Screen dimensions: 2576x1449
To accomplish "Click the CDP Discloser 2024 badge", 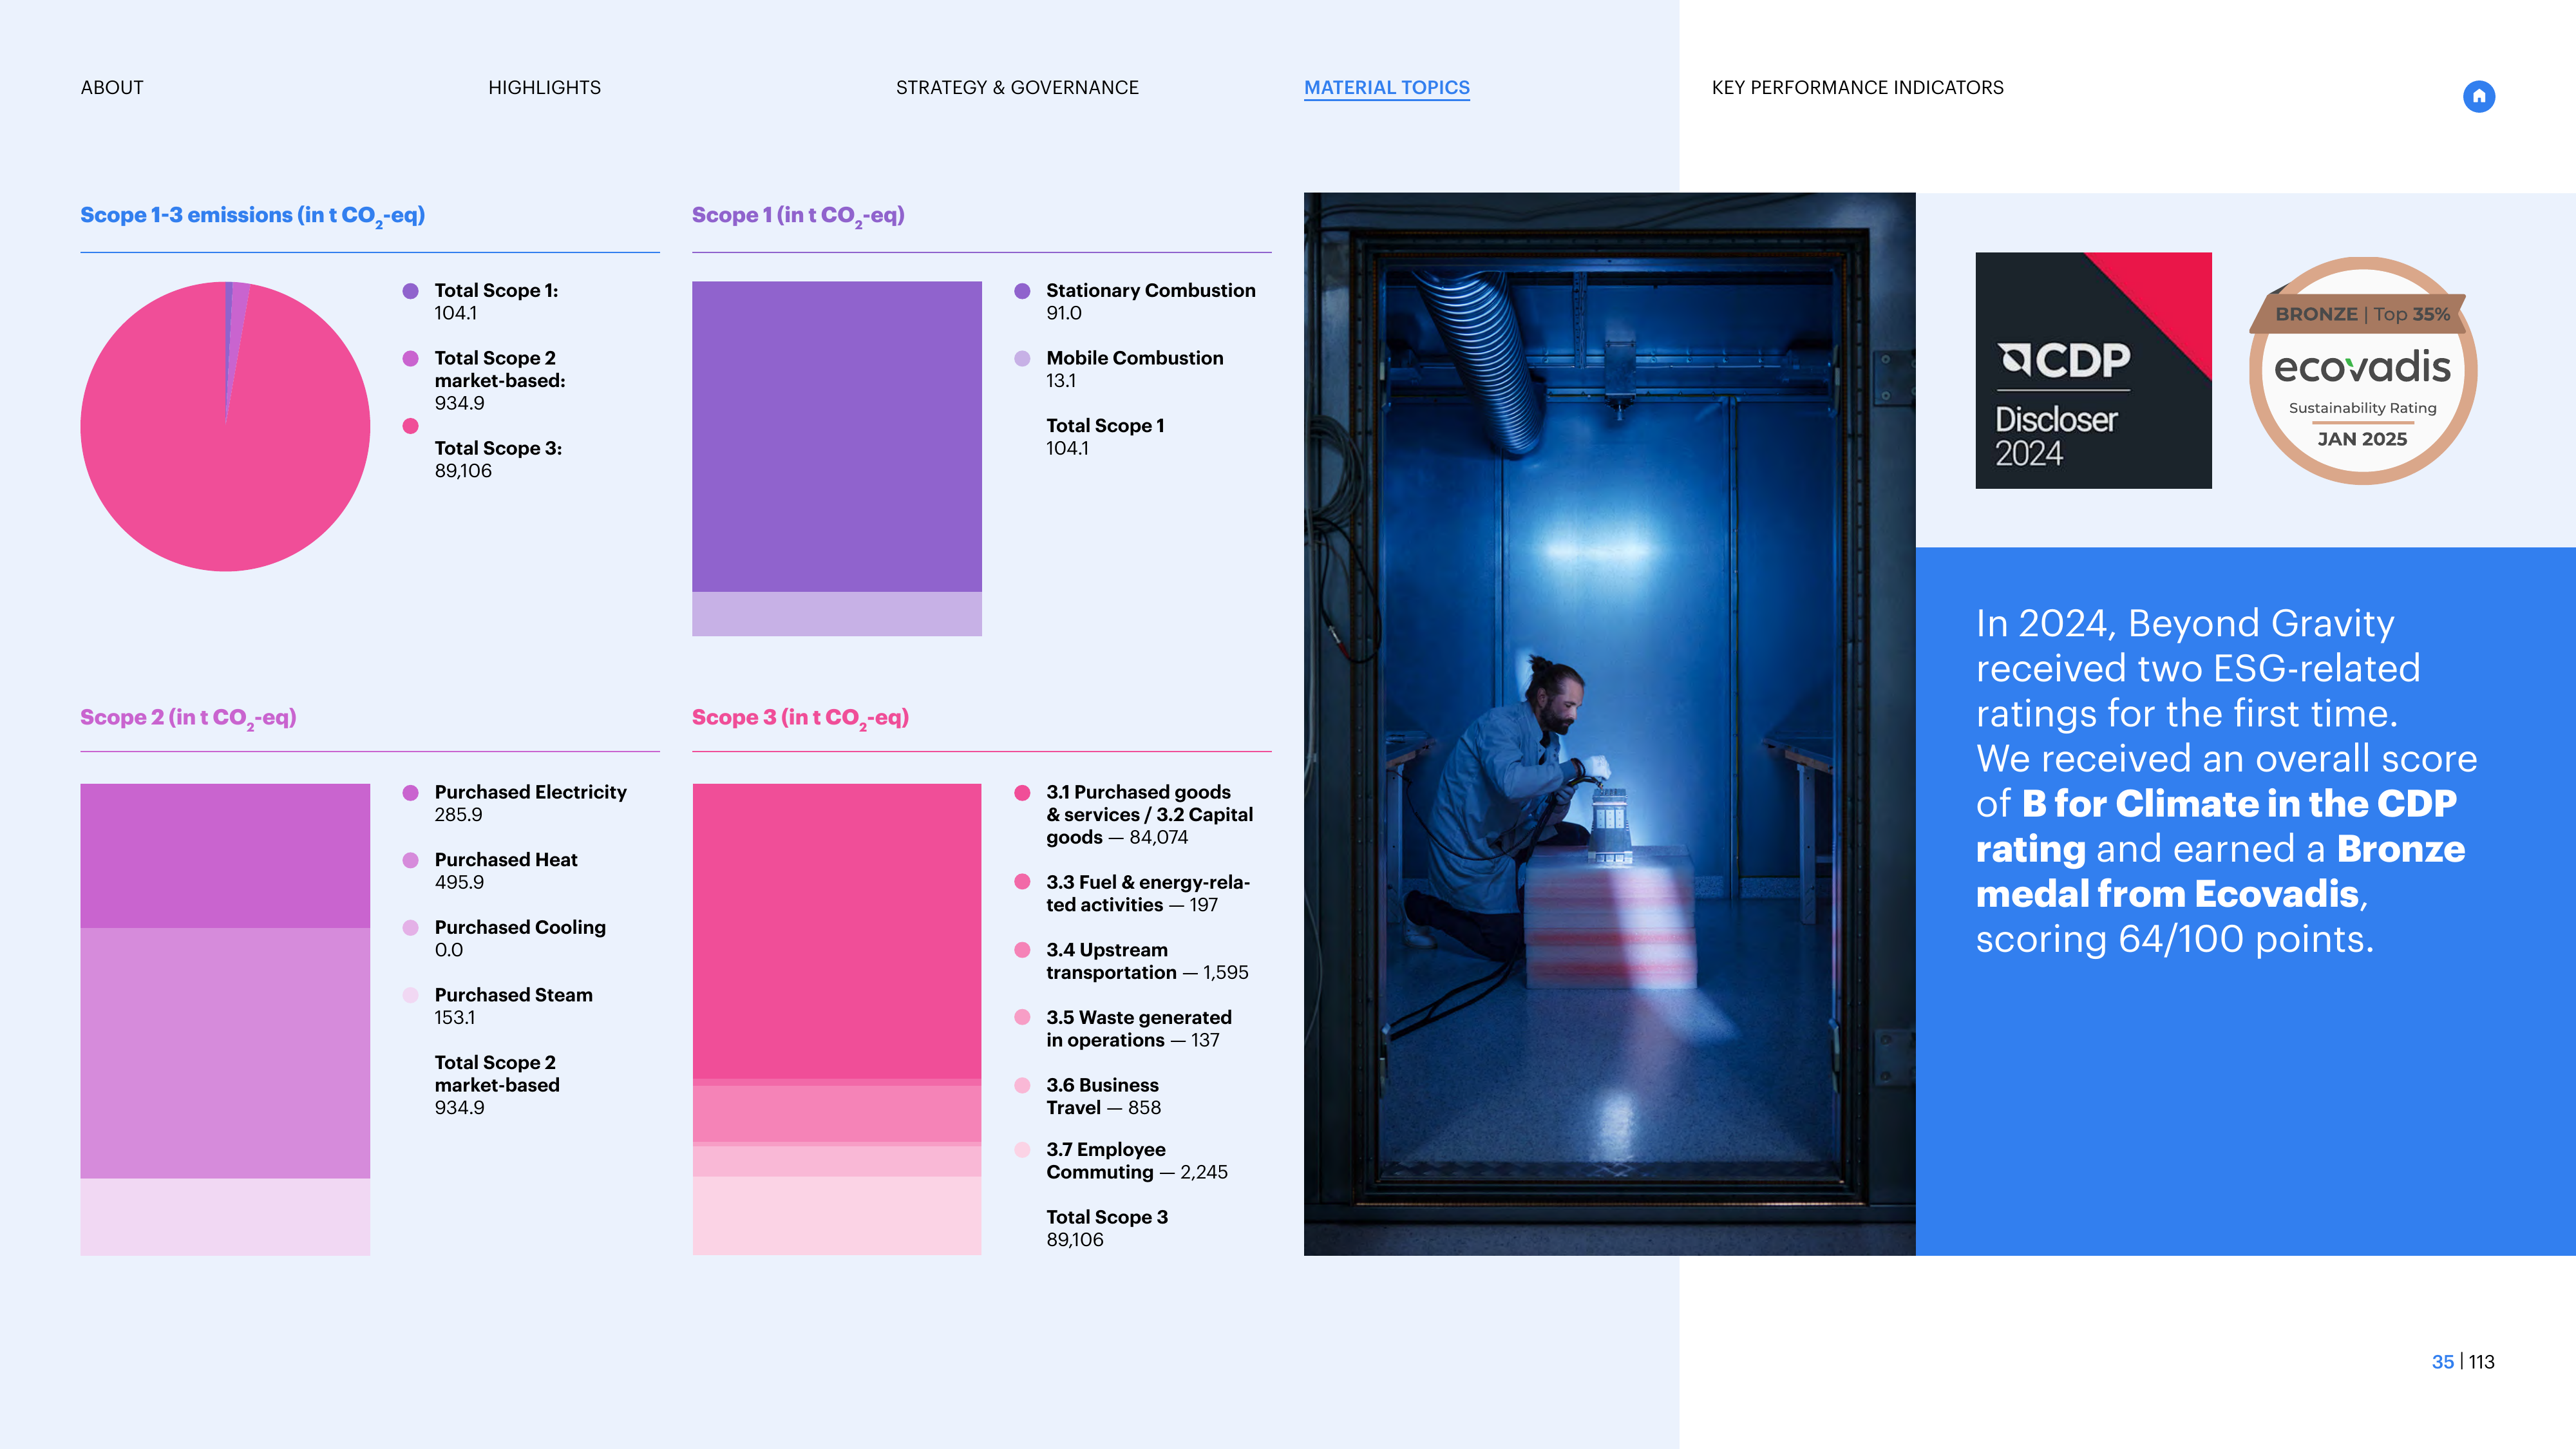I will pos(2093,370).
